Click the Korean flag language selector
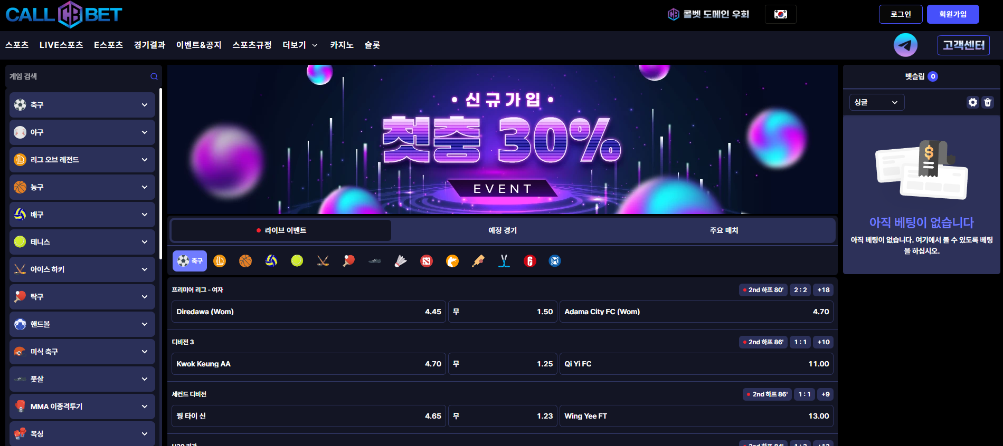 point(780,14)
